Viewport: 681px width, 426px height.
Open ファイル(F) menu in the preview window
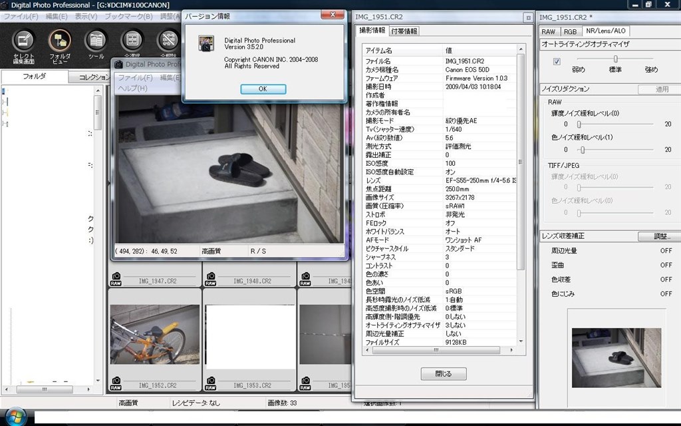point(136,77)
